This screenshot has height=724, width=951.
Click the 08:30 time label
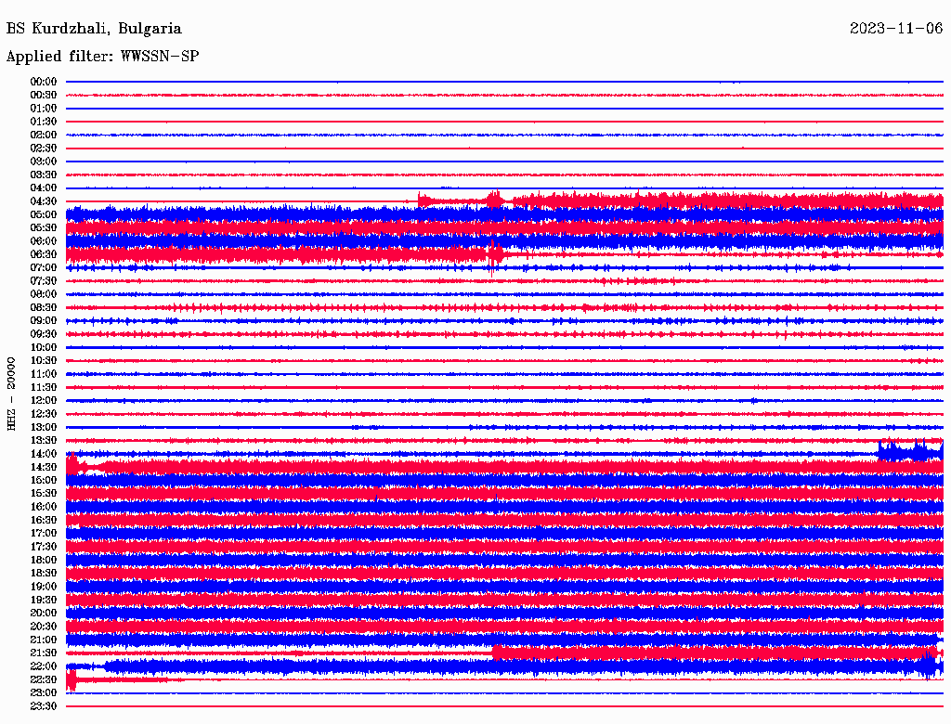tap(44, 307)
